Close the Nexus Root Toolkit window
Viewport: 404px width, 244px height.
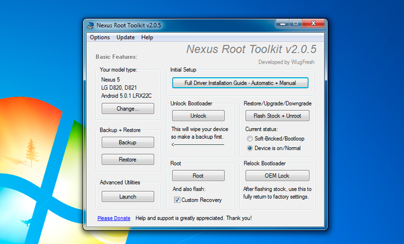[313, 24]
